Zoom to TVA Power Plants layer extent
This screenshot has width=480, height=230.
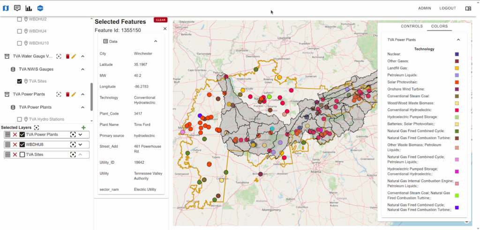pos(73,135)
